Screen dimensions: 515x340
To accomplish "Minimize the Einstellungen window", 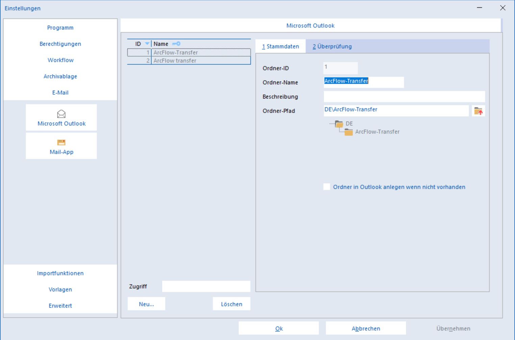I will coord(480,8).
